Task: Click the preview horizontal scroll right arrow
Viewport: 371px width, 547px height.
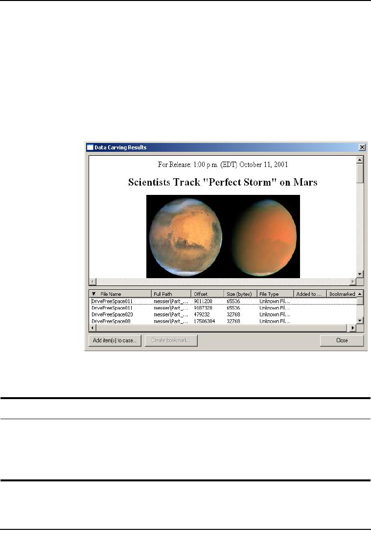Action: coord(353,281)
